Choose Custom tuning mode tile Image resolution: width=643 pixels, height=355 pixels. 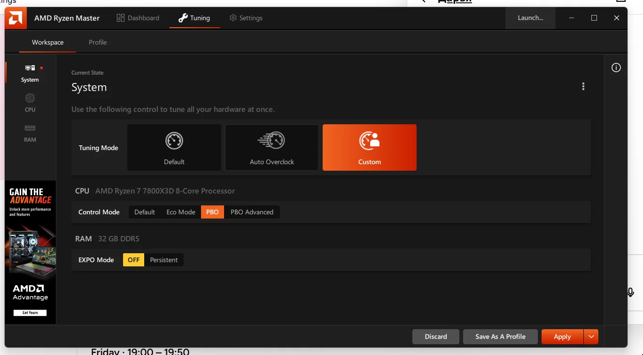coord(370,147)
